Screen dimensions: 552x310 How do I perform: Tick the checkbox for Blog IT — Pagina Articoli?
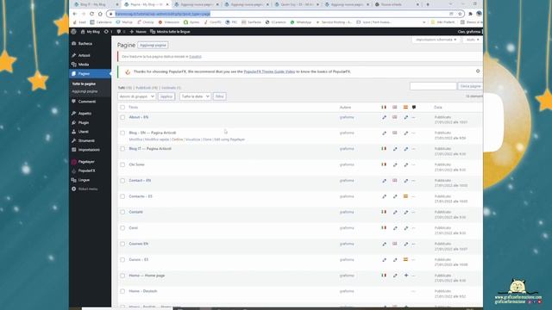click(122, 149)
